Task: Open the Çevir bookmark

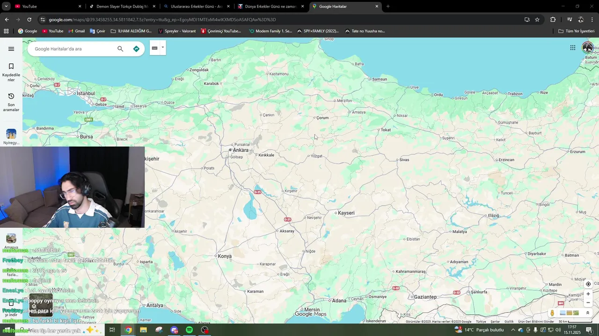Action: [97, 31]
